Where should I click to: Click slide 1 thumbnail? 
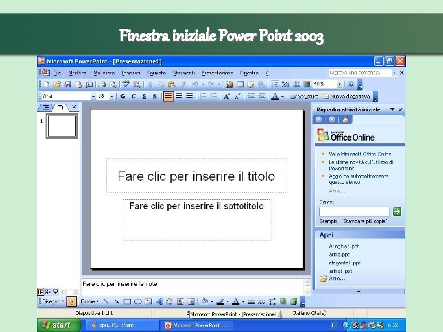(62, 126)
